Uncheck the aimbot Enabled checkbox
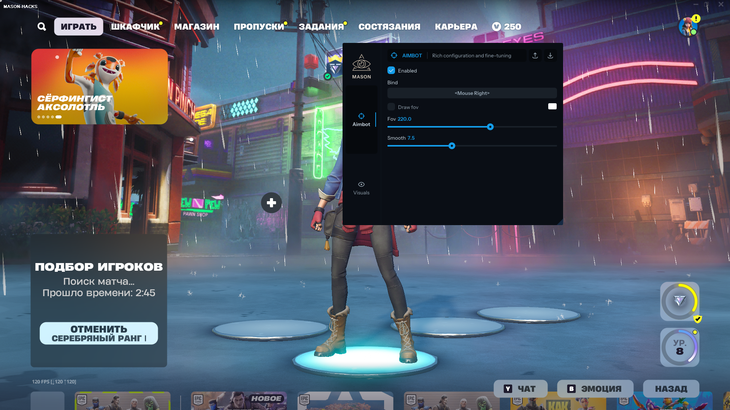Image resolution: width=730 pixels, height=410 pixels. coord(391,71)
